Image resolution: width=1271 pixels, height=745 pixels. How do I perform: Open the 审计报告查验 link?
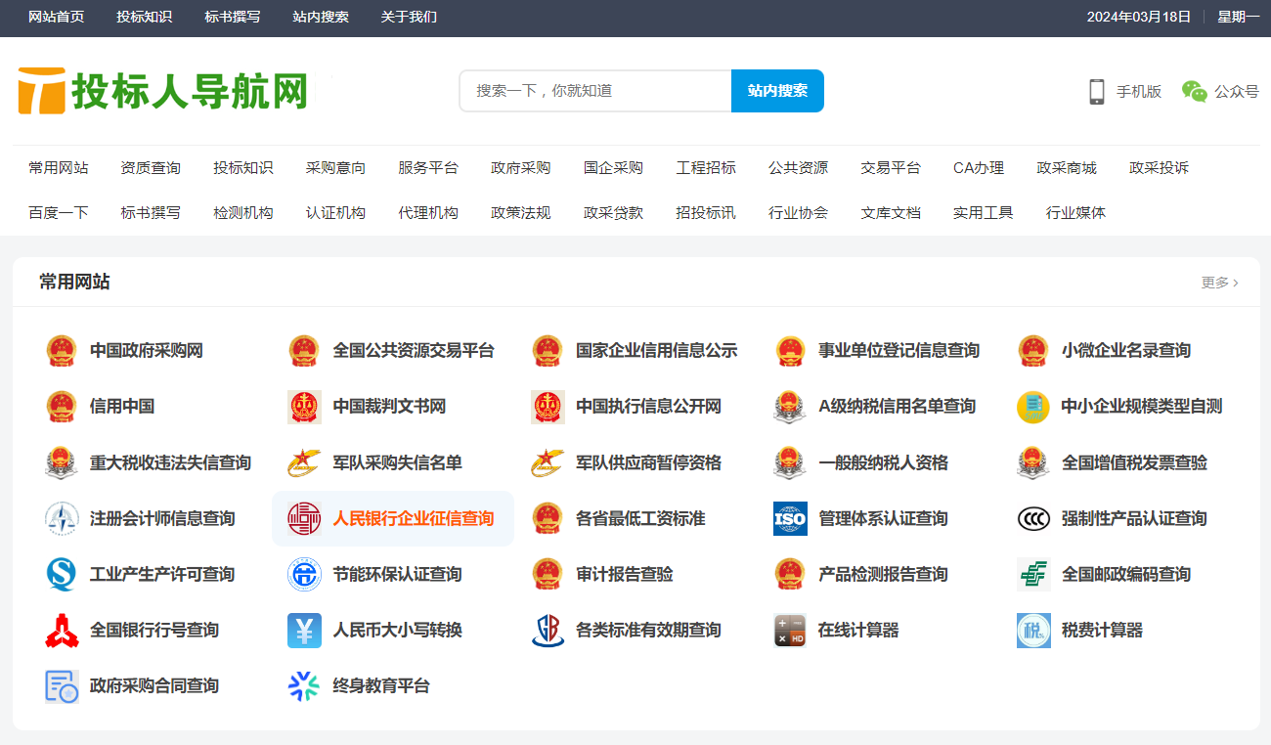tap(625, 574)
